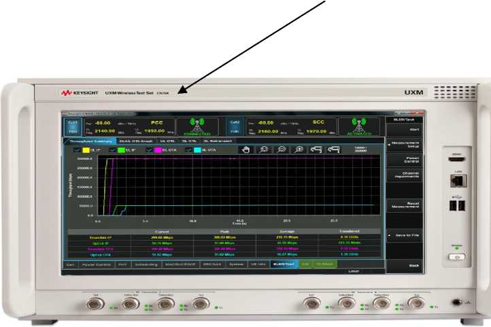Click the Cell2 FDD block icon

point(235,126)
